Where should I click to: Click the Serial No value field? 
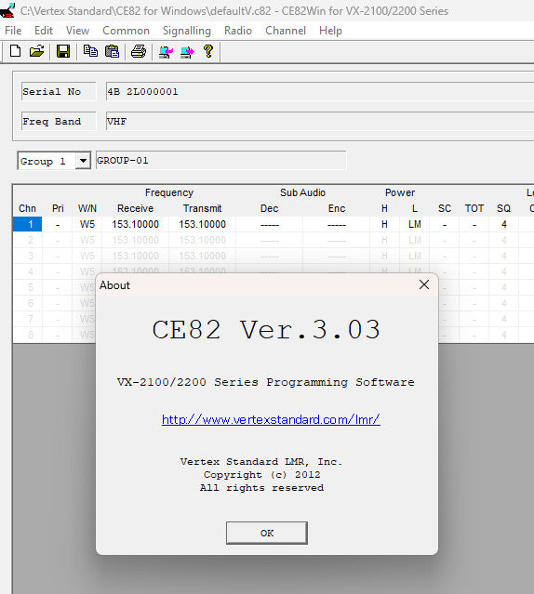(320, 92)
